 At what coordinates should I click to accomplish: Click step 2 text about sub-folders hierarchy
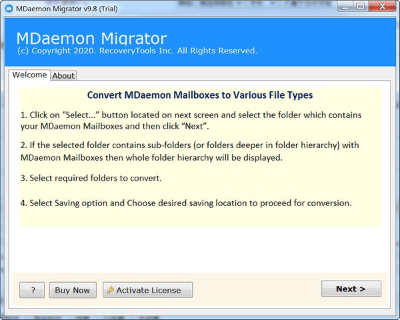pyautogui.click(x=190, y=151)
